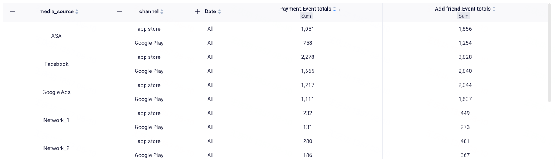
Task: Click the Sum tag under Add friend.Event totals
Action: click(x=463, y=16)
